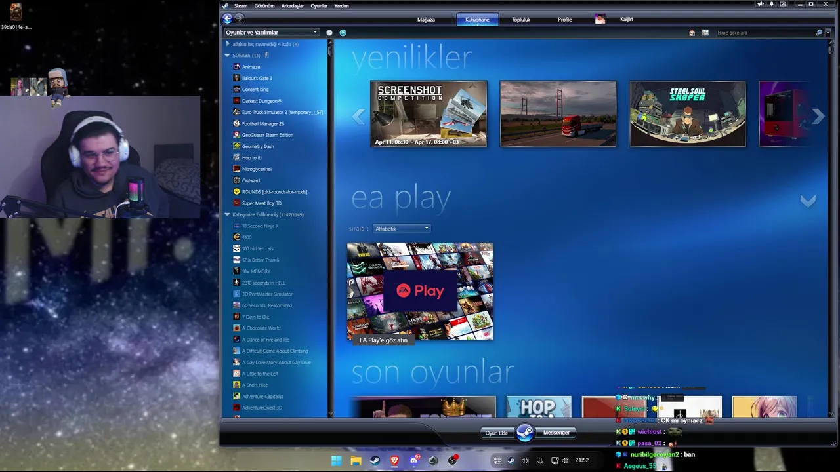
Task: Open Football Manager 26 entry
Action: coord(262,124)
